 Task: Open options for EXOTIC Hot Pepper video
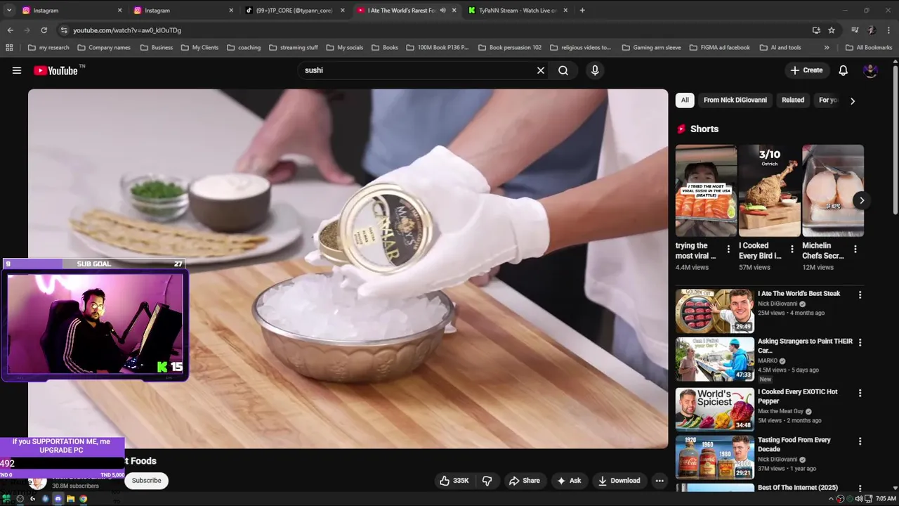pyautogui.click(x=860, y=394)
